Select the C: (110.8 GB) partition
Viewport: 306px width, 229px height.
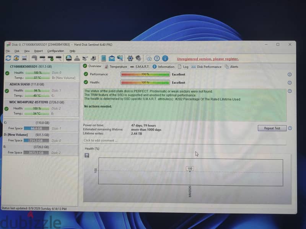pyautogui.click(x=41, y=126)
